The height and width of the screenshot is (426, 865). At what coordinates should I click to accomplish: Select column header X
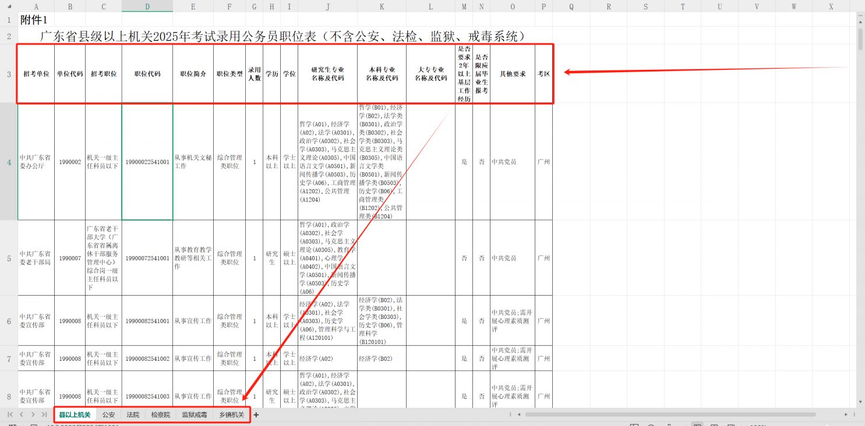click(831, 7)
